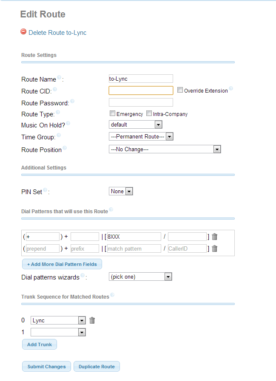Enable the Override Extension checkbox

pyautogui.click(x=180, y=90)
